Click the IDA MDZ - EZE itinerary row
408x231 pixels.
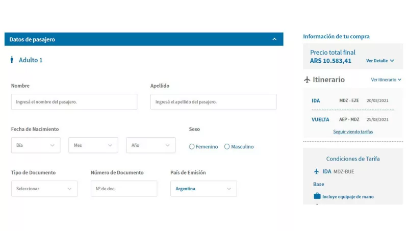(x=353, y=100)
